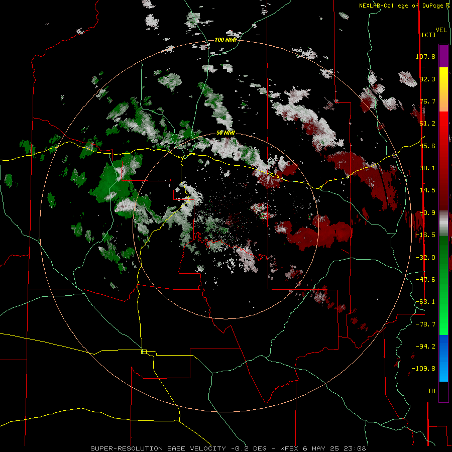Click the -109.8 value on velocity scale
452x452 pixels.
[x=423, y=369]
